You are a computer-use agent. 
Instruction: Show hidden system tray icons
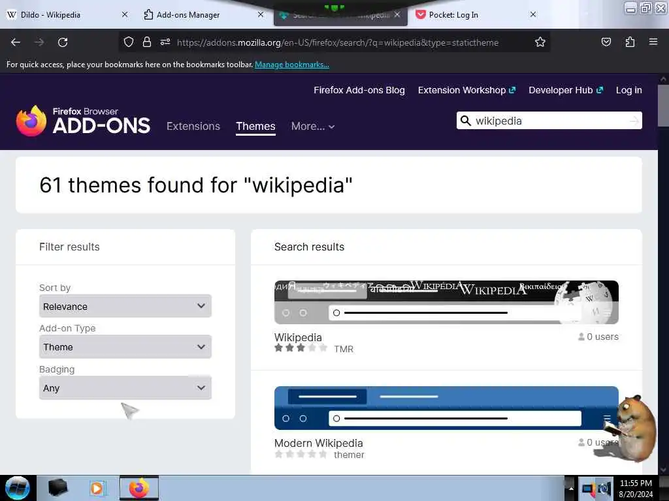(571, 489)
